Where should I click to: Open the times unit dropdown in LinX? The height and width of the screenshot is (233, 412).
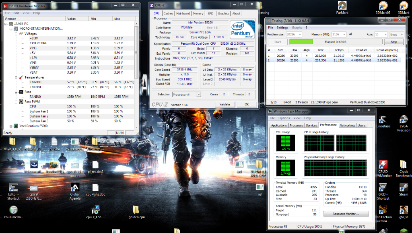click(402, 35)
